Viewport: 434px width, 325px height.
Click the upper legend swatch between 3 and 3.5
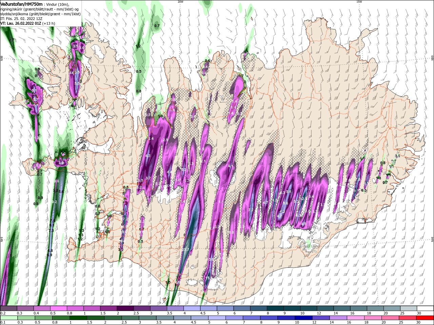pos(158,308)
